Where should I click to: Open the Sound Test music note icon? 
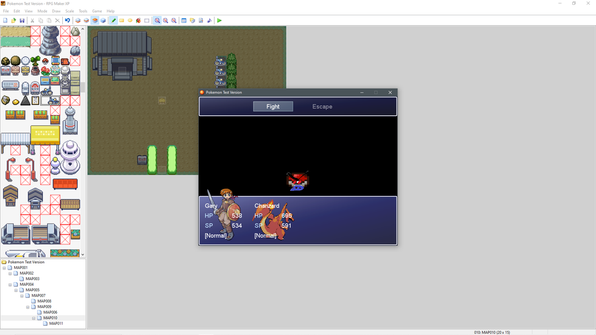209,21
